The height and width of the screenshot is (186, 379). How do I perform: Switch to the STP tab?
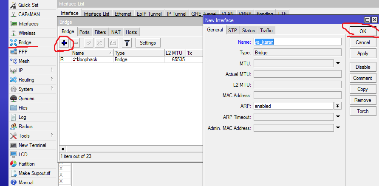point(232,31)
